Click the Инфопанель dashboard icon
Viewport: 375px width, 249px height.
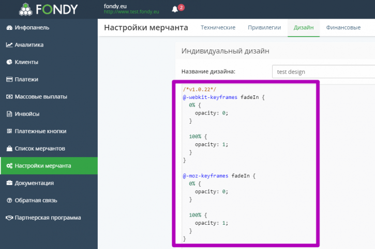point(9,28)
